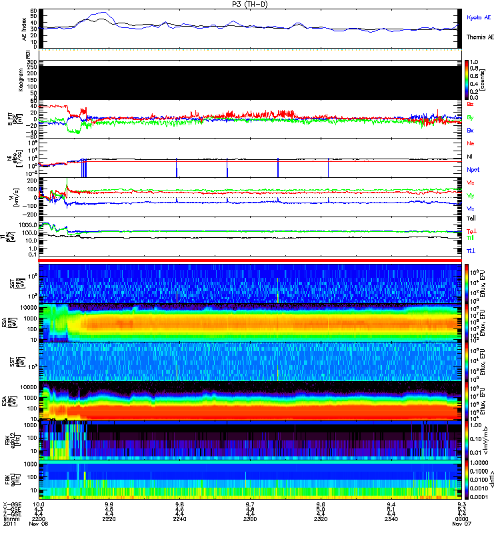500x533 pixels.
Task: Select the Themis AE legend label
Action: click(x=480, y=37)
